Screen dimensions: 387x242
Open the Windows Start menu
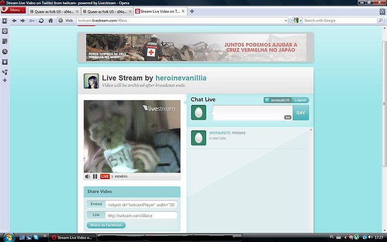[x=8, y=237]
